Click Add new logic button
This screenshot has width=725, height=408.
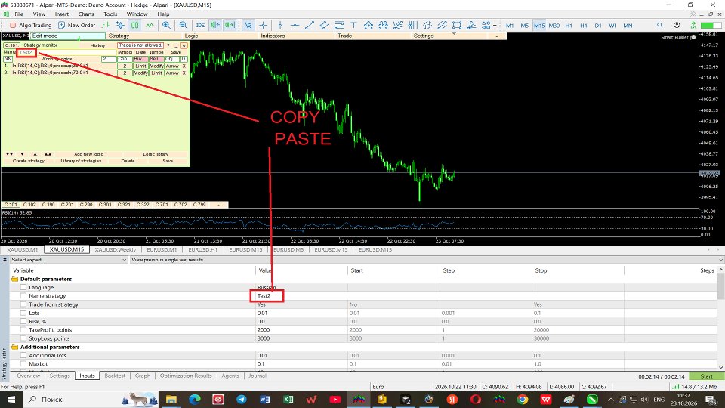(88, 154)
